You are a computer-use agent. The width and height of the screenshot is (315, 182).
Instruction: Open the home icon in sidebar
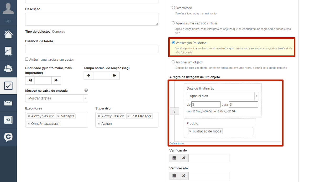(8, 34)
